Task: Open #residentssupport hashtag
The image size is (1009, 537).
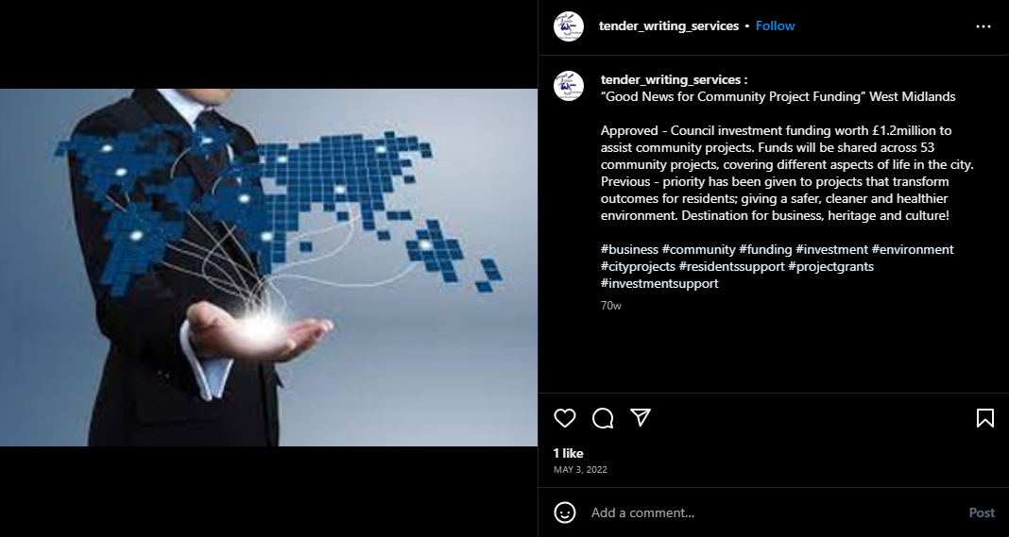Action: pyautogui.click(x=731, y=266)
